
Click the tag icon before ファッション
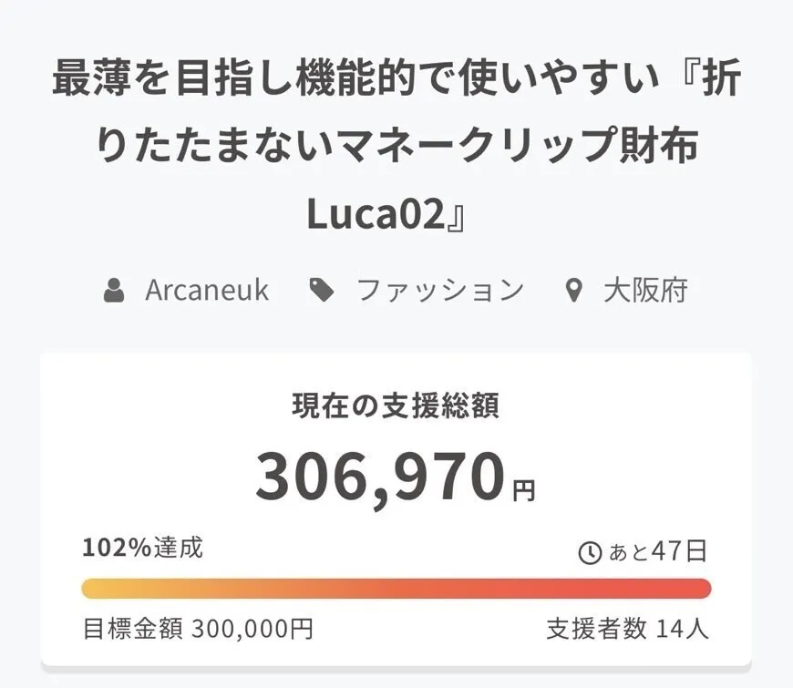[x=322, y=291]
